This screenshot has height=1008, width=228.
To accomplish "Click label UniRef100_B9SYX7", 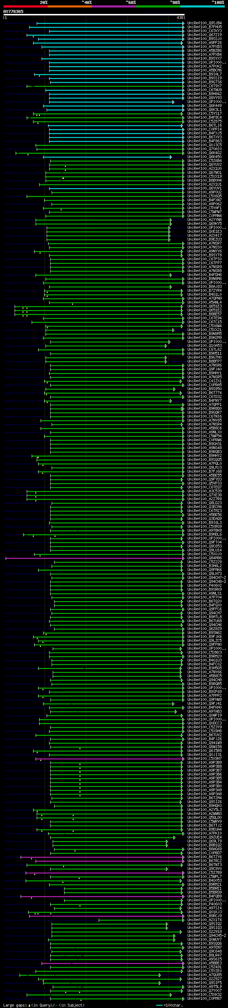I will 204,59.
